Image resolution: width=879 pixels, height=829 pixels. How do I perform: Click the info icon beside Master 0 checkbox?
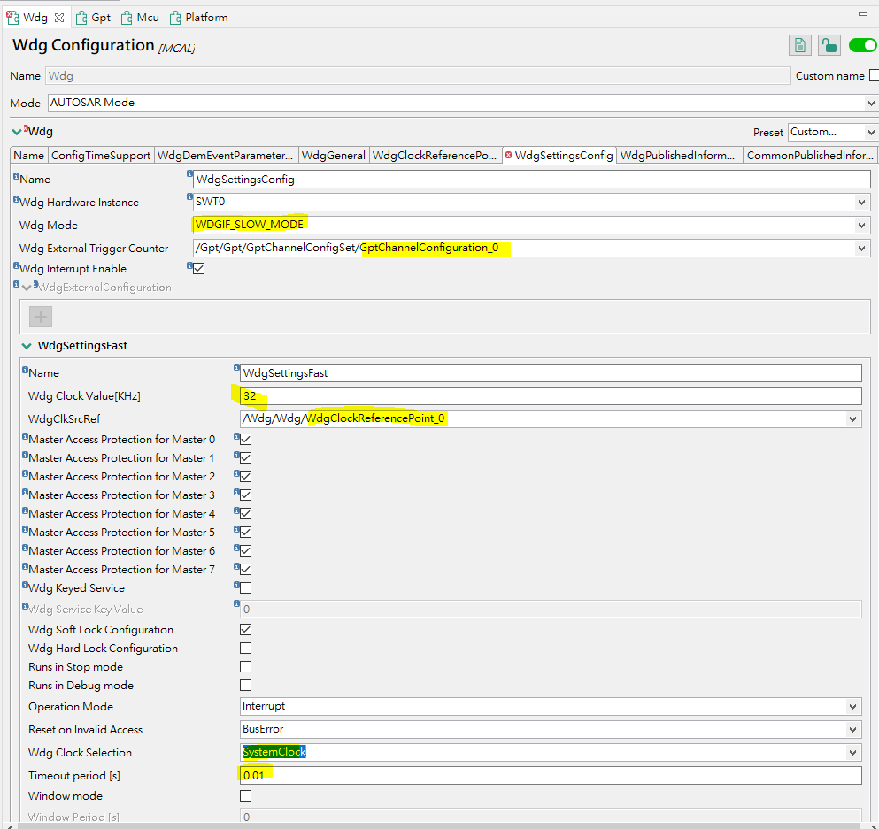(236, 436)
